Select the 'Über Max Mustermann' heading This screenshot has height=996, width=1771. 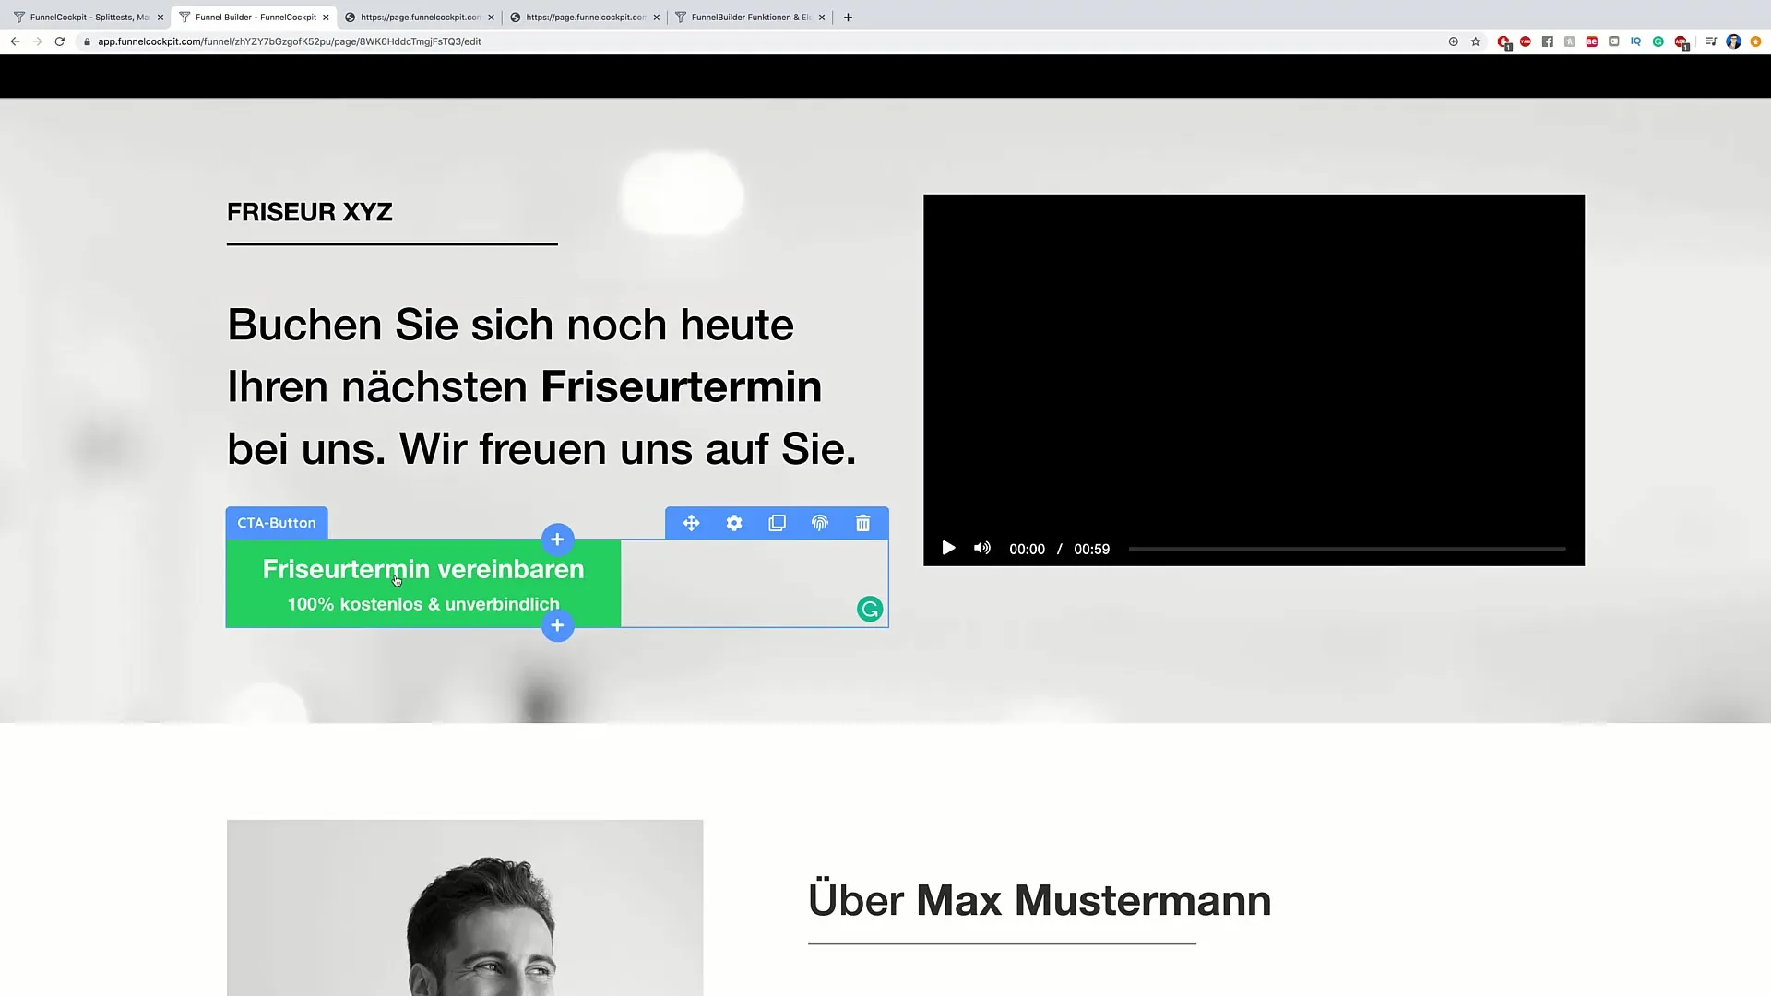[x=1040, y=900]
